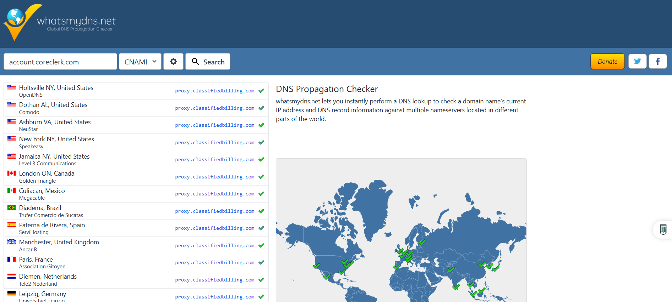Click the Holtsville NY United States flag
The image size is (672, 302).
[x=11, y=87]
